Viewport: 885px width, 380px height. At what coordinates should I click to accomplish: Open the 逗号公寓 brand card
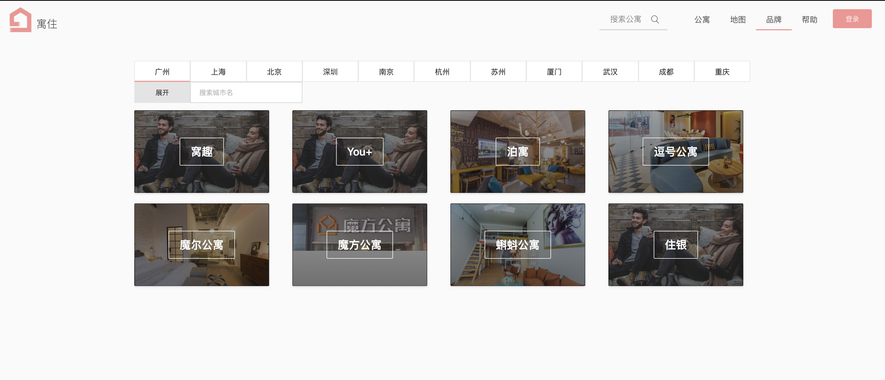click(675, 151)
